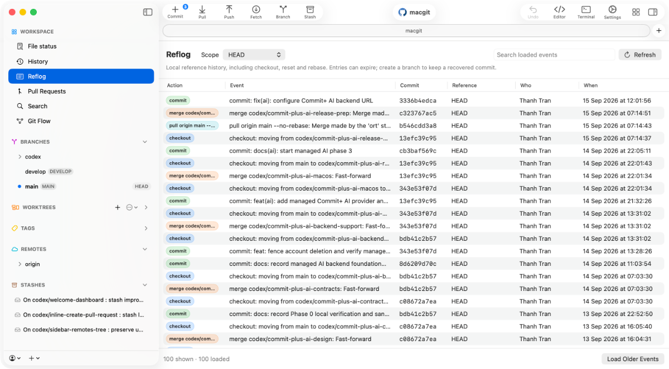
Task: Expand the Tags section
Action: 146,228
